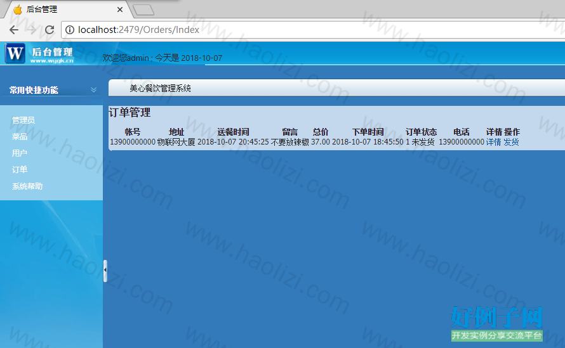Click order time 2018-10-07 18:45:50
Screen dimensions: 565x348
pos(368,142)
